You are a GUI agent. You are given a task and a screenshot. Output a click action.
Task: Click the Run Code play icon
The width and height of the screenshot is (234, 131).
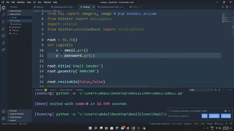[223, 7]
